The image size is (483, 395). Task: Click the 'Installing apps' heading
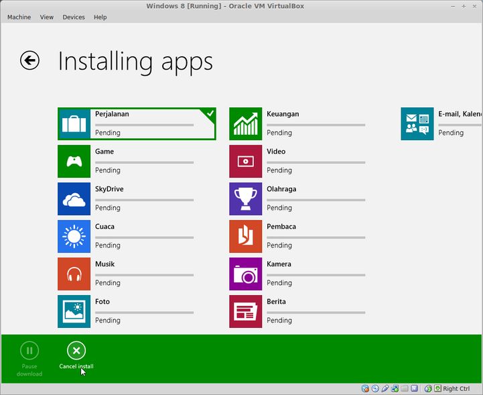[135, 62]
